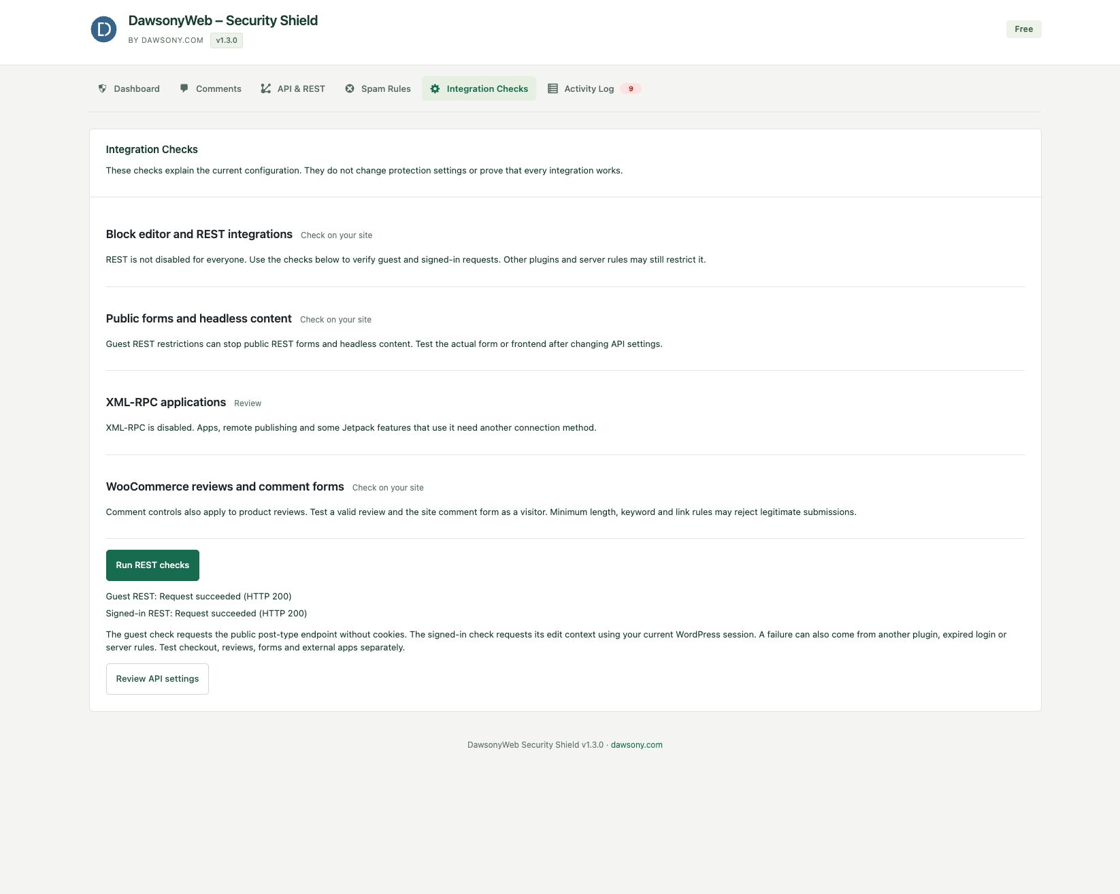Click the v1.3.0 version badge
This screenshot has width=1120, height=894.
coord(227,40)
